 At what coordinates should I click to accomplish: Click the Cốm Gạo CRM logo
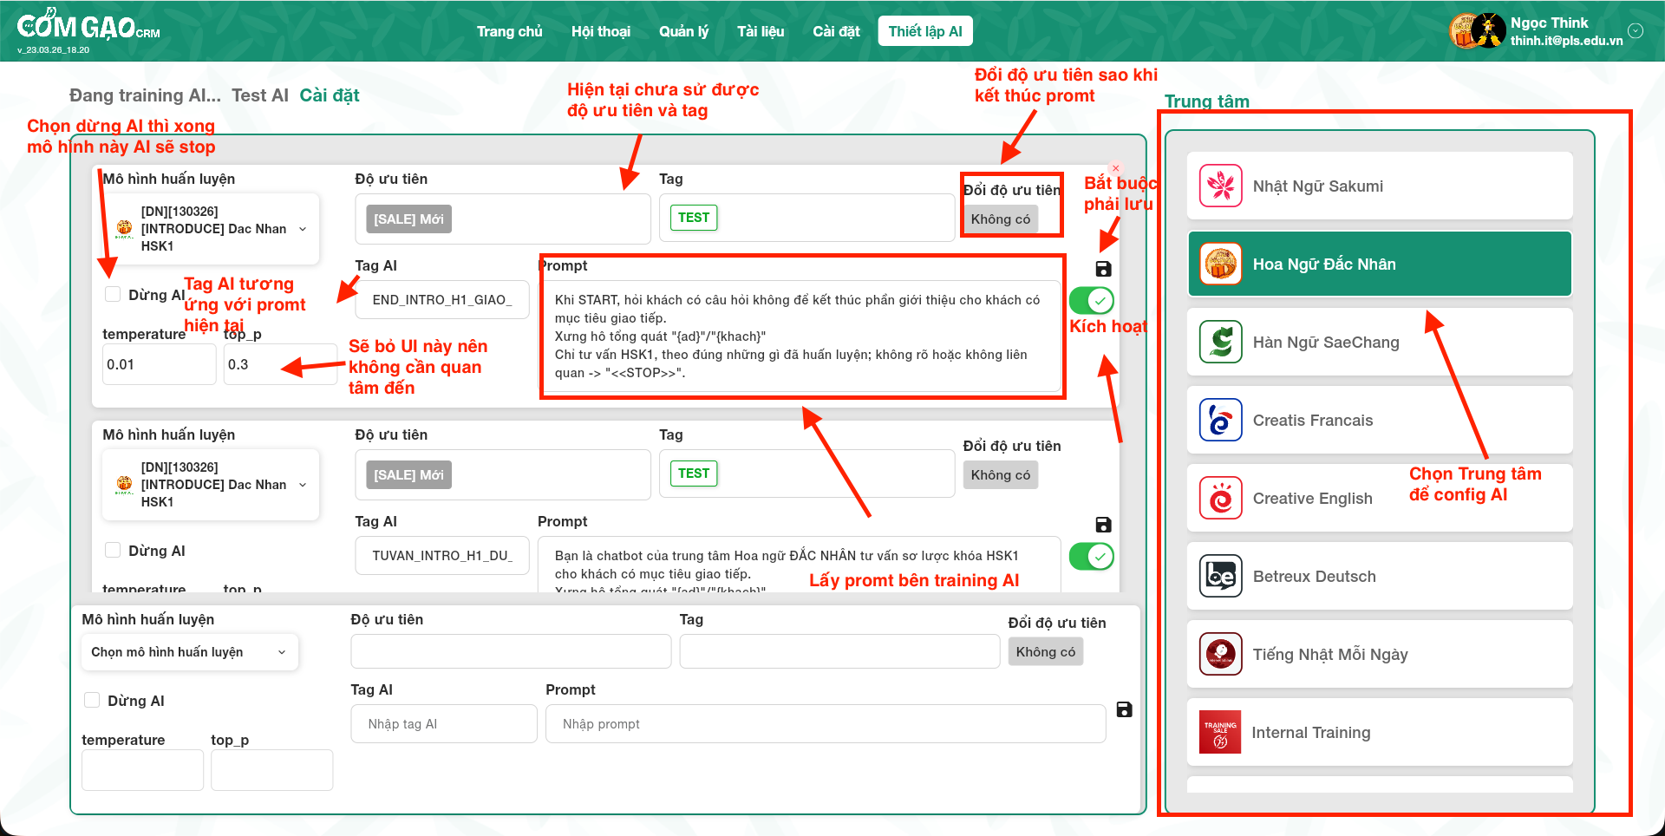88,26
